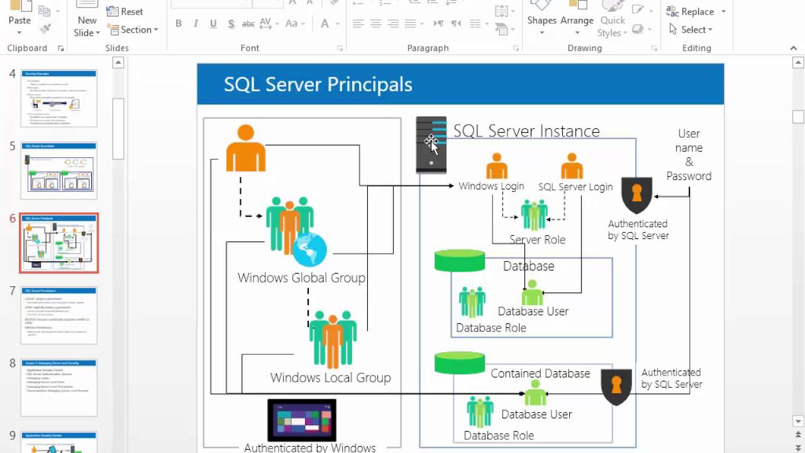805x453 pixels.
Task: Click the Contained Database label
Action: 540,373
